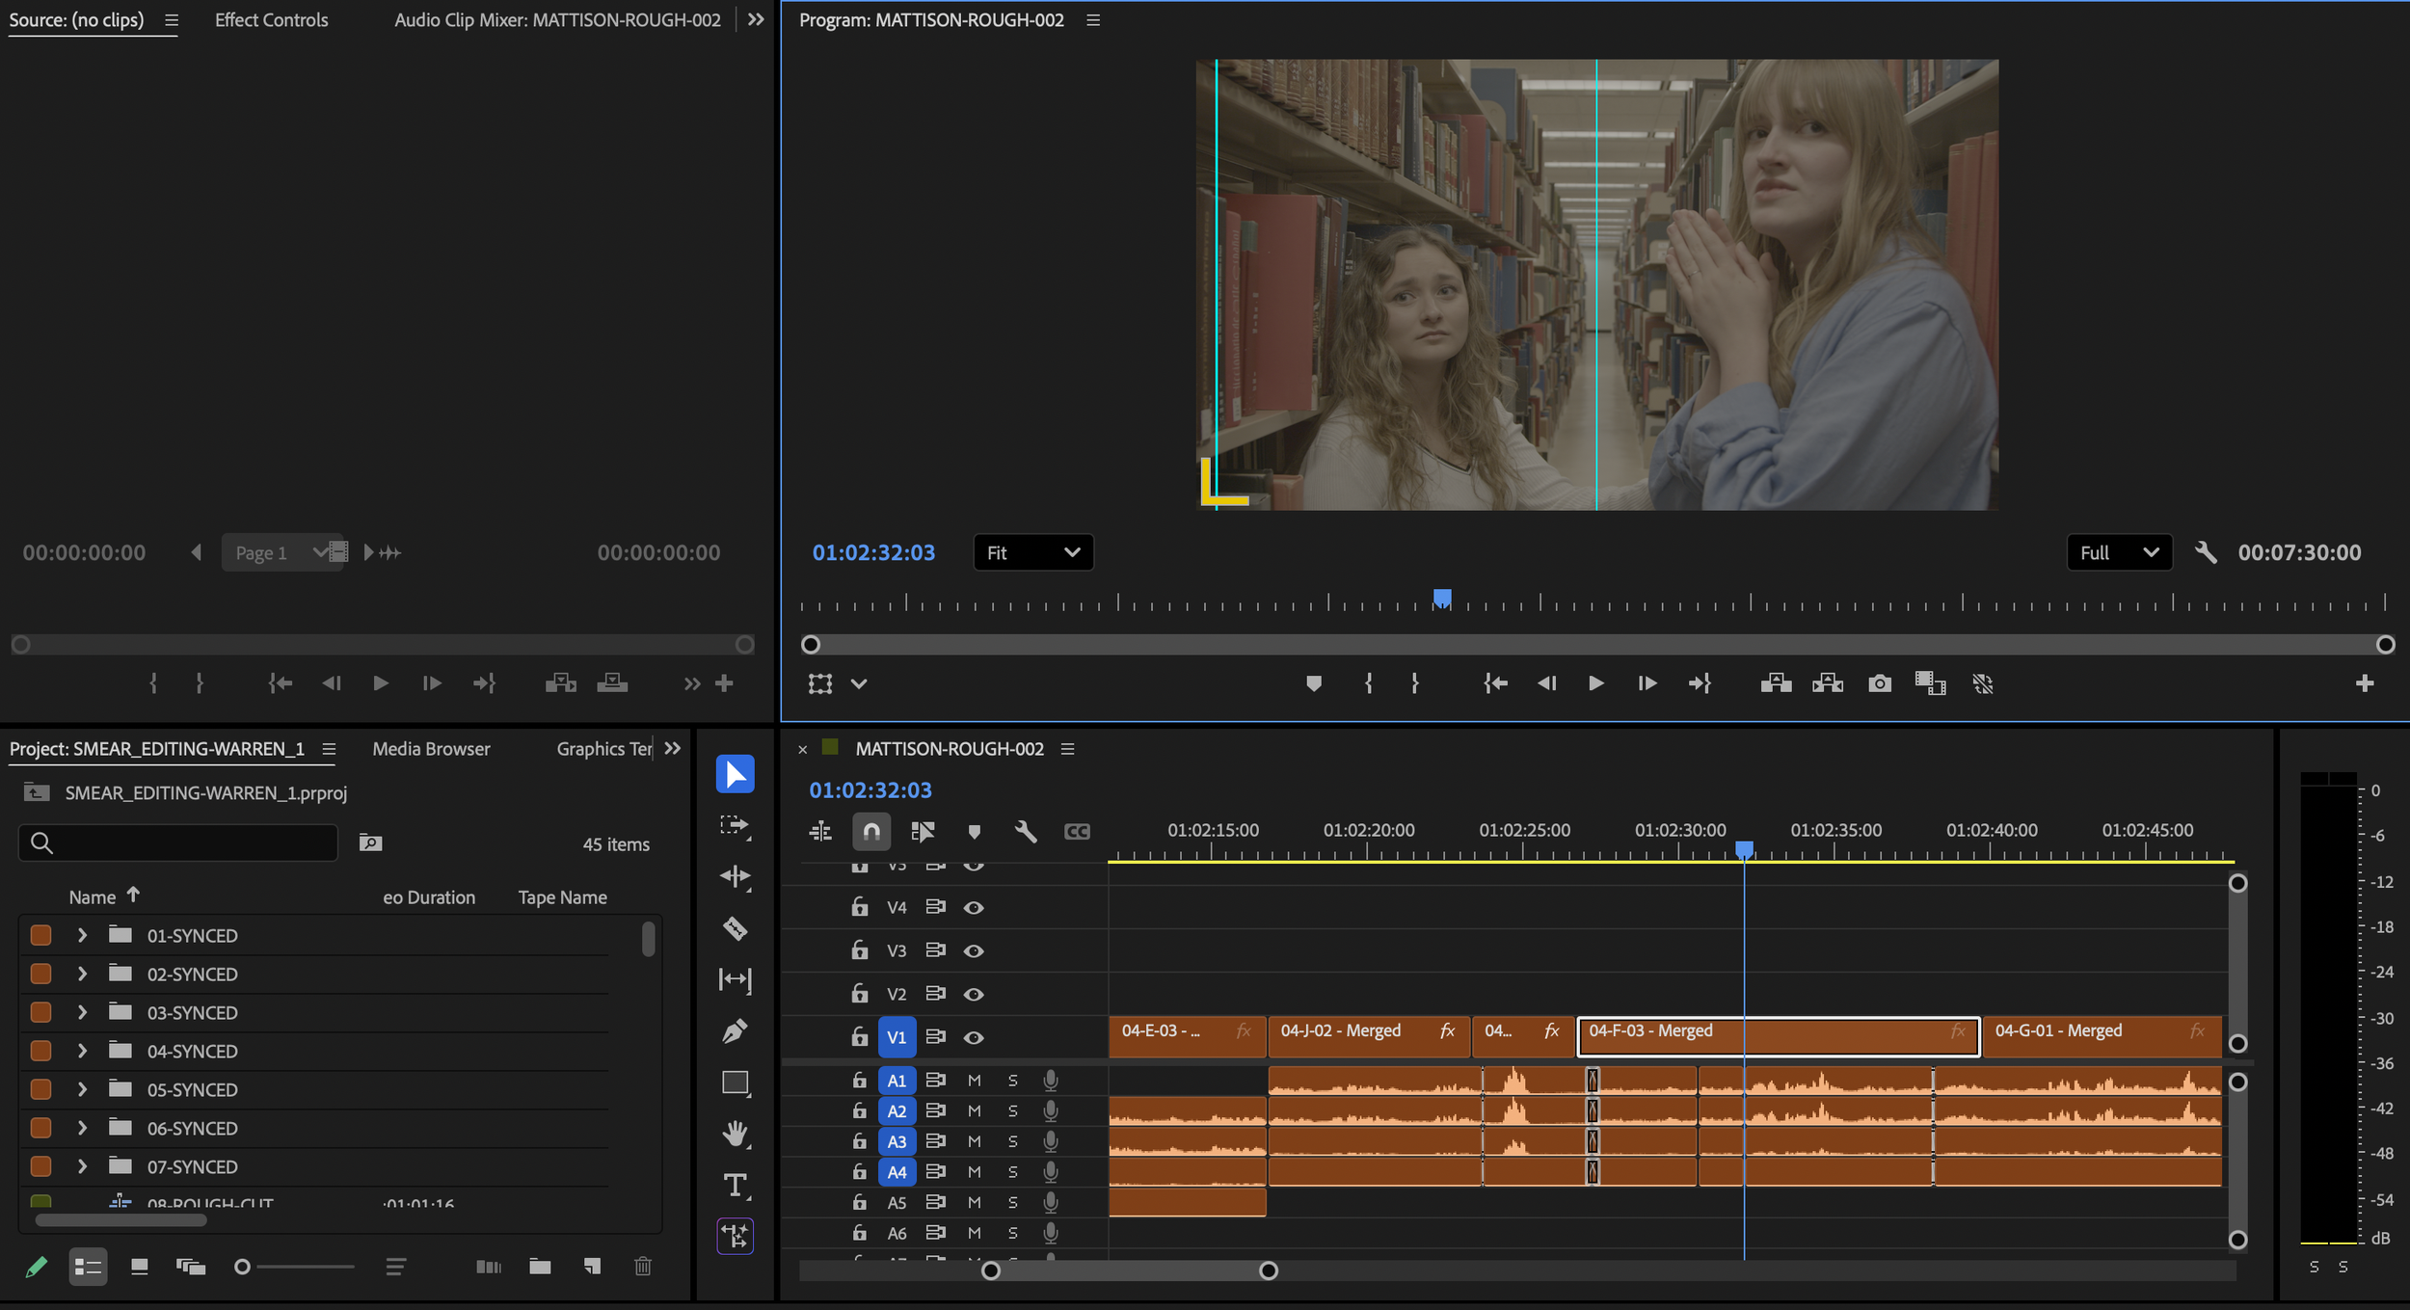Open the Fit zoom level dropdown
The width and height of the screenshot is (2410, 1310).
tap(1032, 552)
